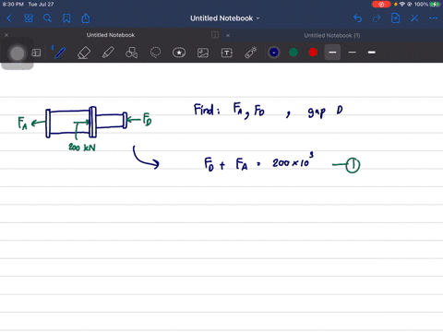The height and width of the screenshot is (332, 443).
Task: Close the Untitled Notebook (1) tab
Action: (x=228, y=35)
